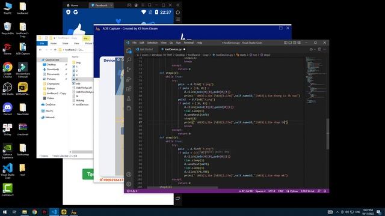Click CRLF end of line in status bar
Viewport: 385px width, 216px height.
click(281, 191)
